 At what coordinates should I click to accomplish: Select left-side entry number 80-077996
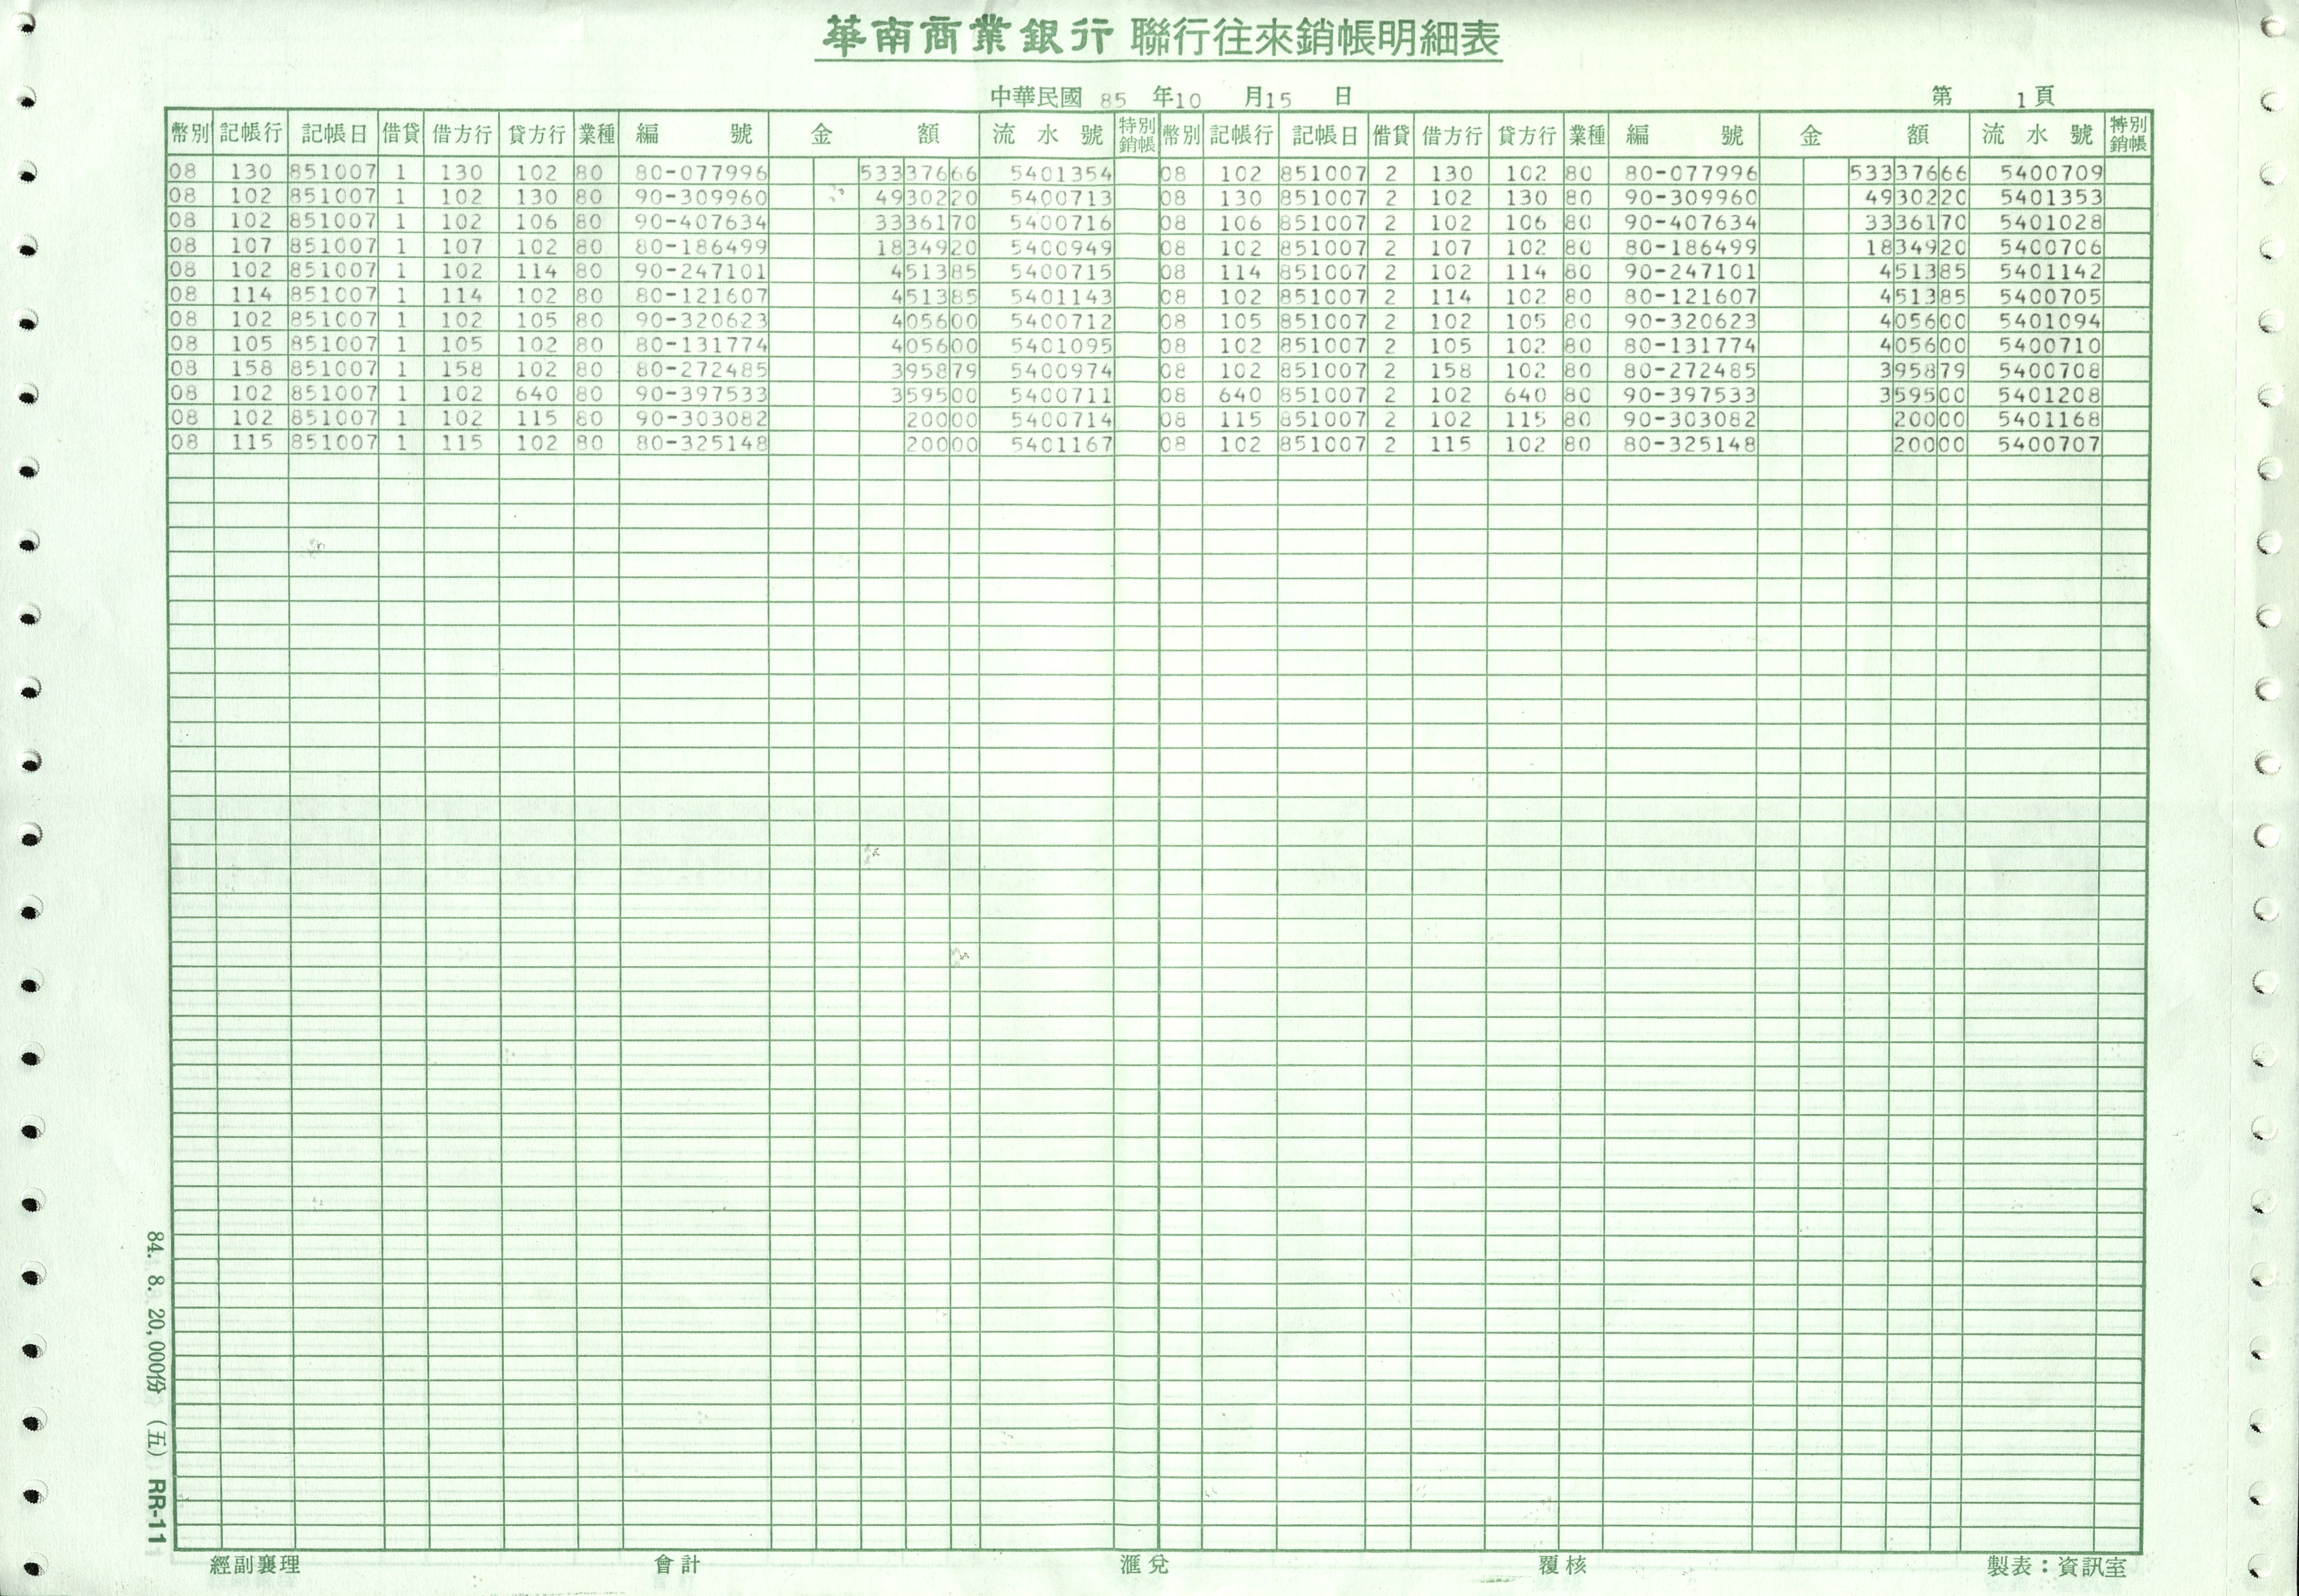click(x=700, y=173)
